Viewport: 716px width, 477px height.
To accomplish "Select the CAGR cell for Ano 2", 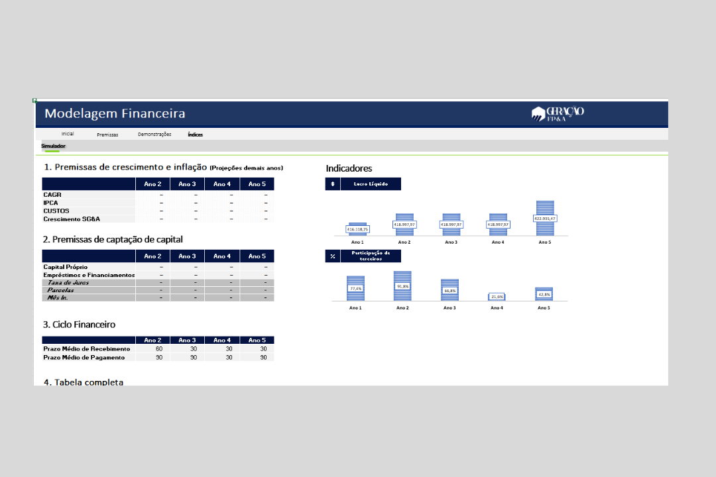I will [153, 195].
